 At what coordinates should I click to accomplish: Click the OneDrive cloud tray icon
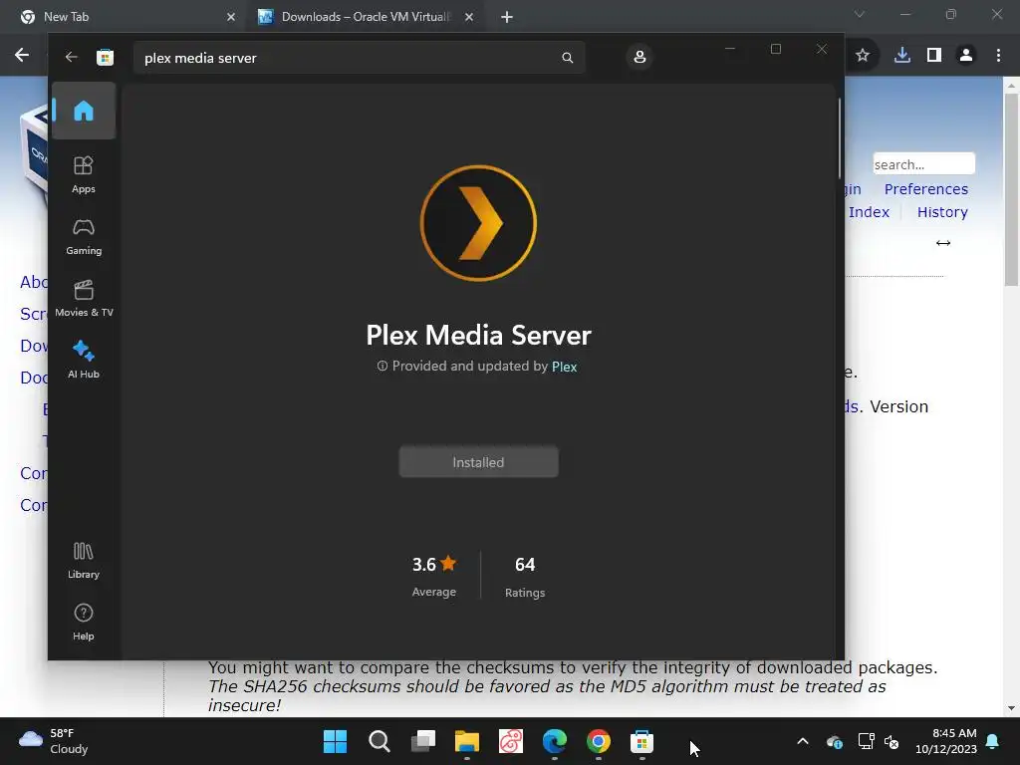[835, 741]
